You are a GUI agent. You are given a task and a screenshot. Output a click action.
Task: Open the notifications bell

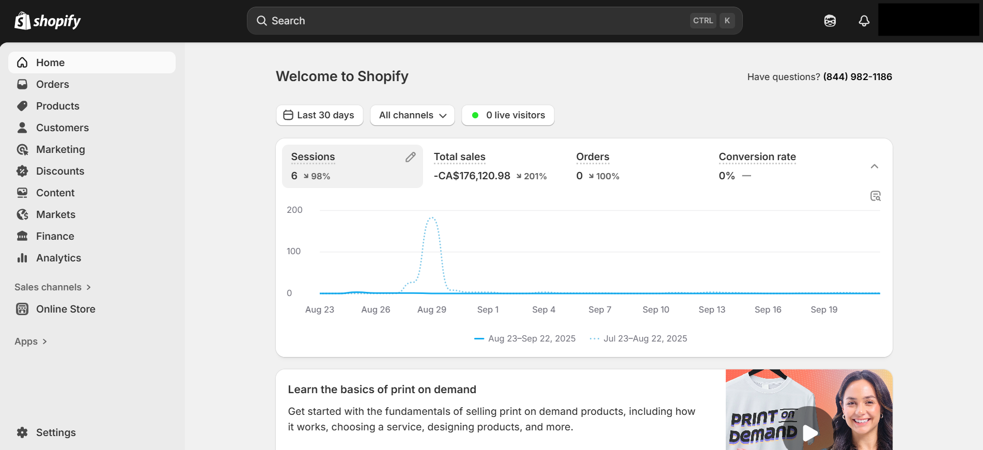(x=864, y=21)
